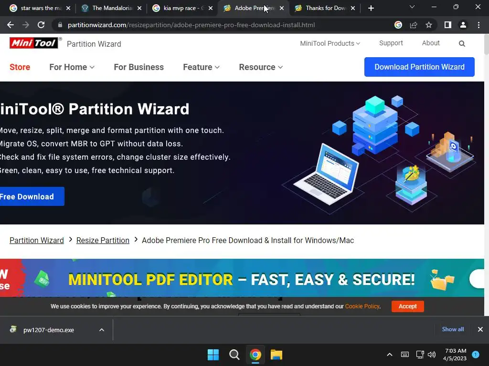Open For Business page
This screenshot has height=366, width=489.
pyautogui.click(x=139, y=67)
